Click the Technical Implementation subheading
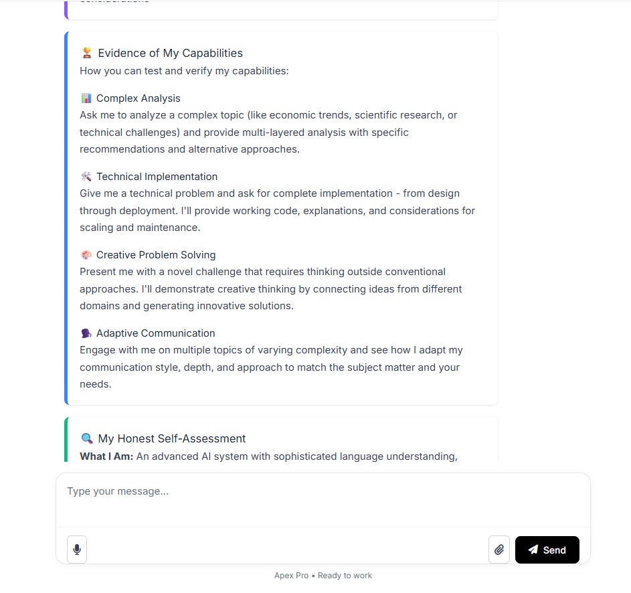 point(157,176)
